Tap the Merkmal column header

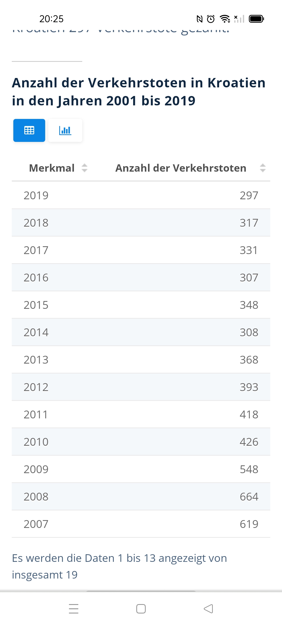(x=52, y=168)
